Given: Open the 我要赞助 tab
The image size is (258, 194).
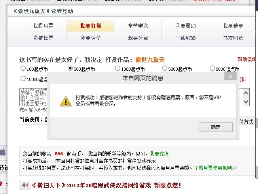Looking at the screenshot, I should tap(186, 26).
